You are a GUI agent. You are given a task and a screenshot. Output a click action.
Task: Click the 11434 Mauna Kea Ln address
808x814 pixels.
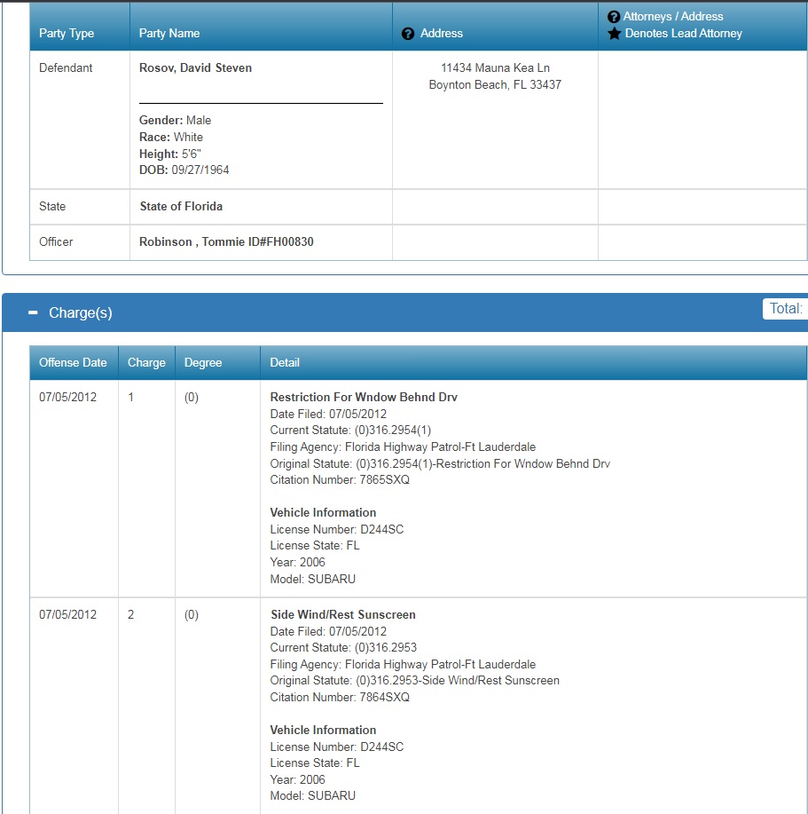495,68
